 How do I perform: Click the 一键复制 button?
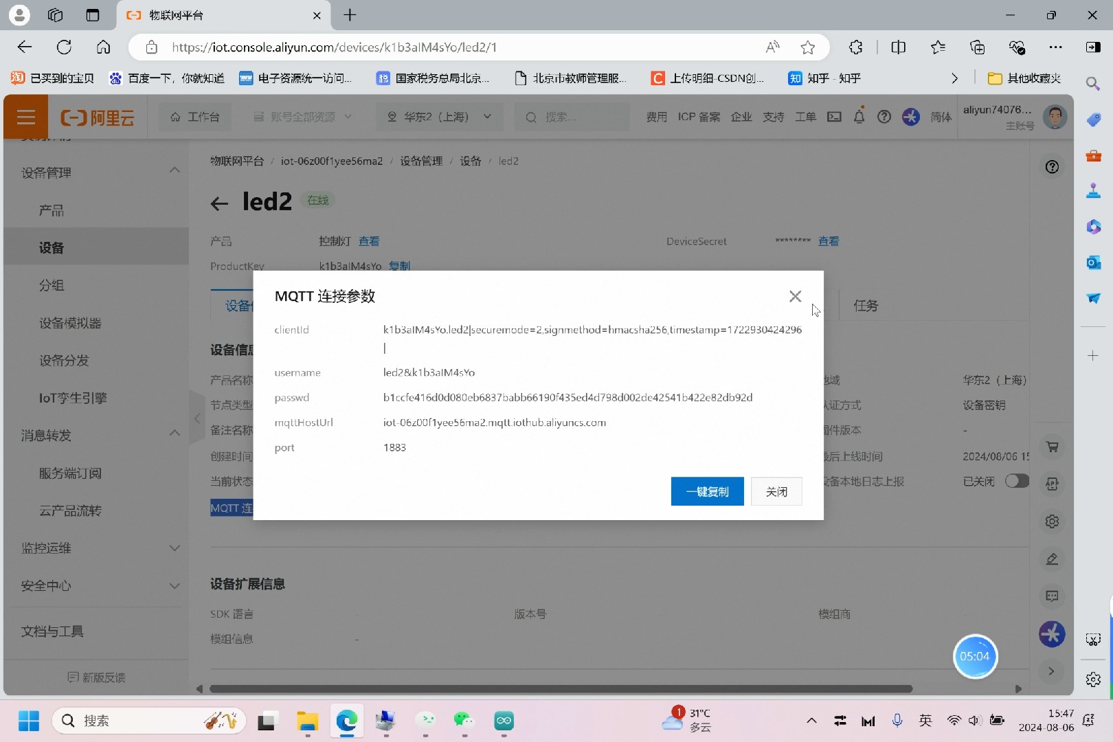707,491
